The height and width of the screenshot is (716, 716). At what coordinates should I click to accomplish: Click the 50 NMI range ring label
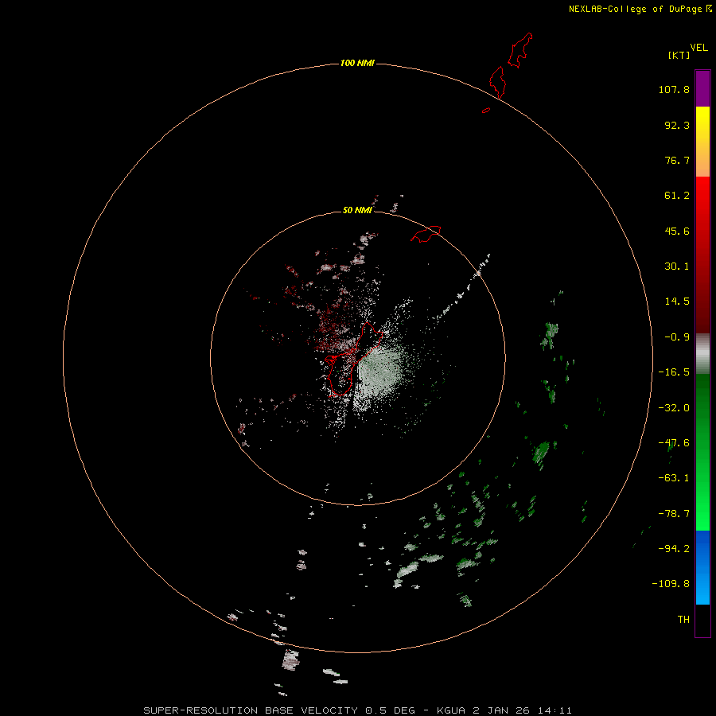(357, 210)
